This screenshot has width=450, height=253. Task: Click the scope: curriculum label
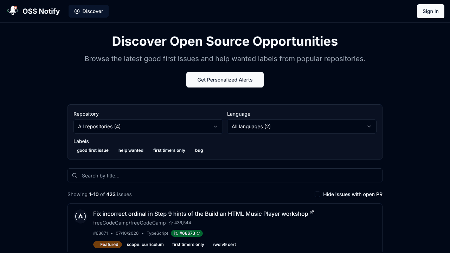coord(145,245)
